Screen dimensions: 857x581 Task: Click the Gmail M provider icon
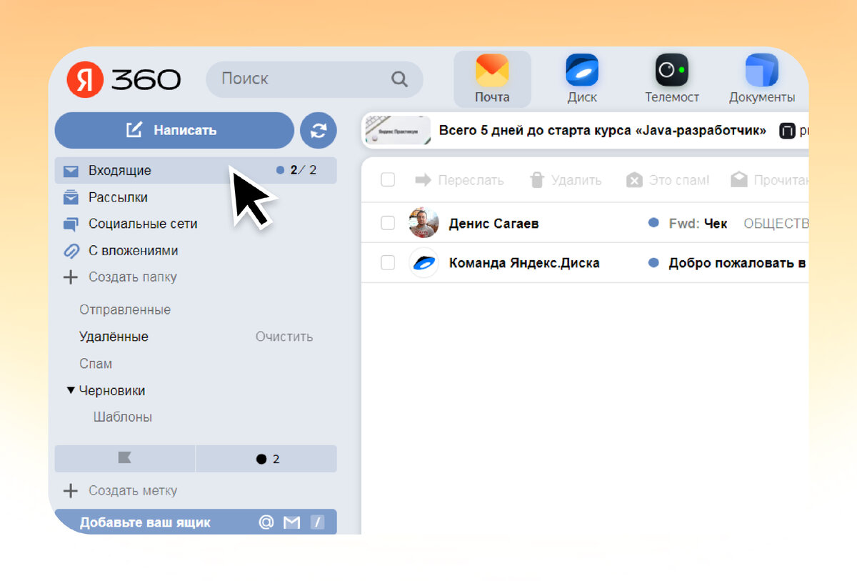click(x=291, y=522)
